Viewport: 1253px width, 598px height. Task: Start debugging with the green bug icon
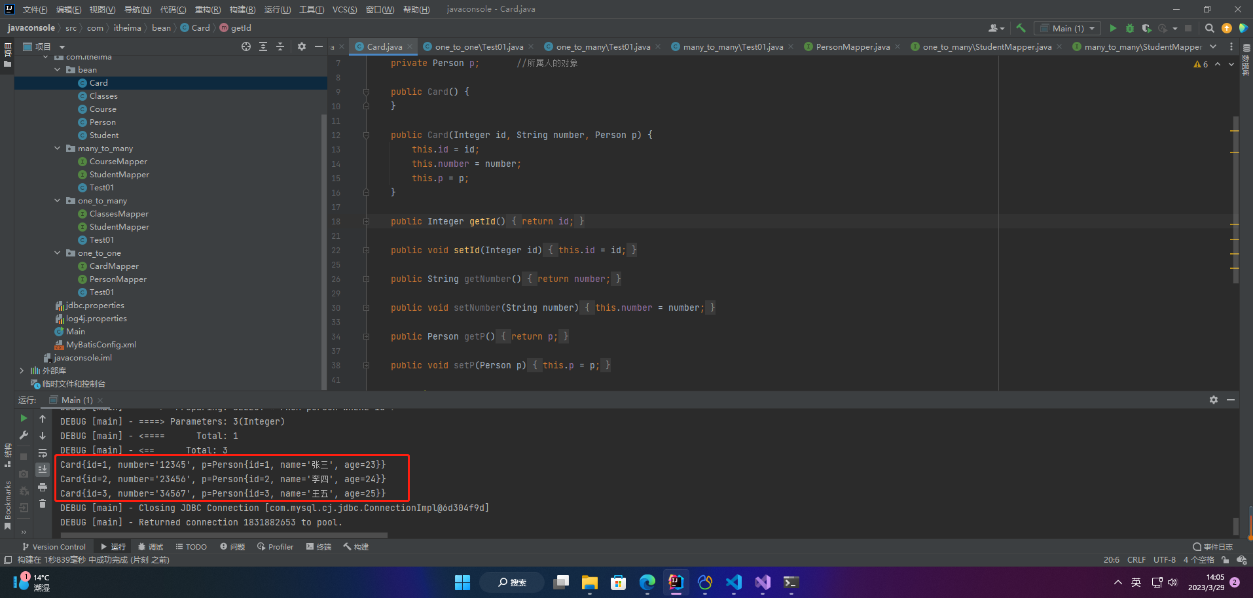click(1129, 28)
